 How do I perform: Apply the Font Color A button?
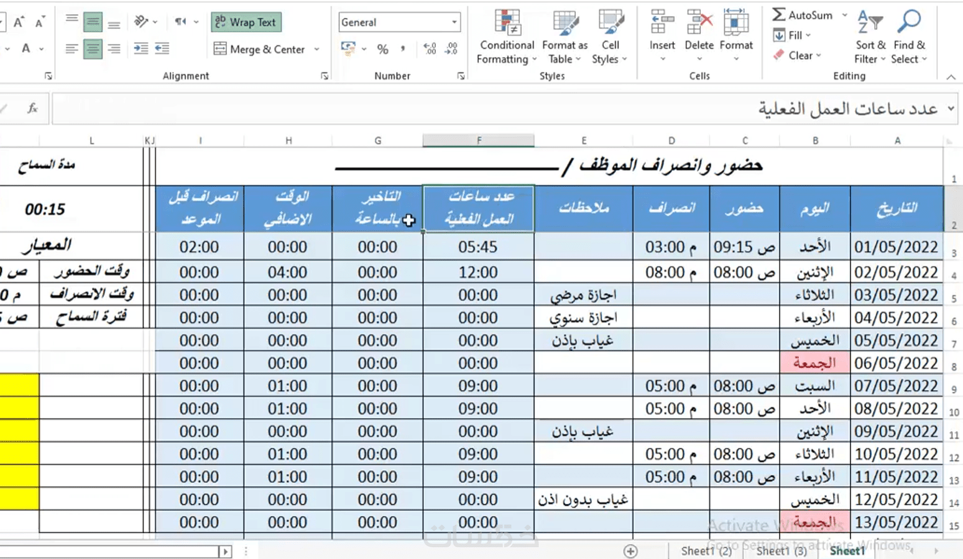pos(25,48)
